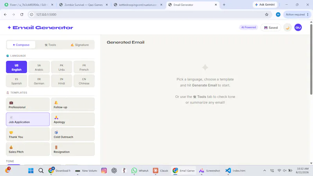This screenshot has height=176, width=313.
Task: Open the Chrome three-dot menu
Action: (x=308, y=14)
